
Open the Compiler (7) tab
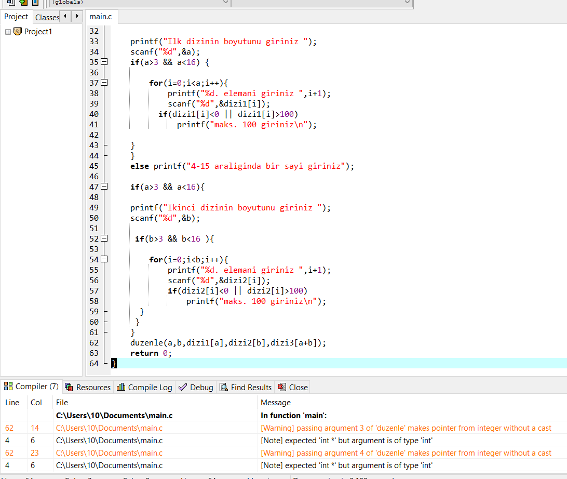(x=32, y=387)
